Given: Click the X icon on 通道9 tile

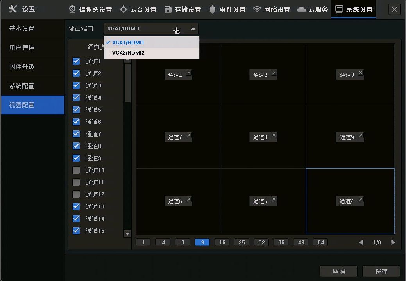Looking at the screenshot, I should [360, 135].
